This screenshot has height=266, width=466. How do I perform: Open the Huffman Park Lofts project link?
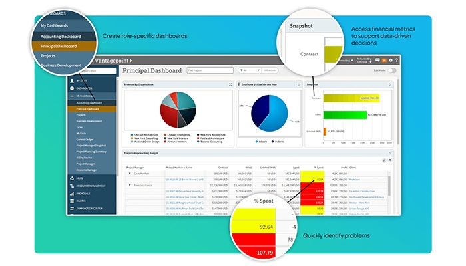pyautogui.click(x=185, y=209)
